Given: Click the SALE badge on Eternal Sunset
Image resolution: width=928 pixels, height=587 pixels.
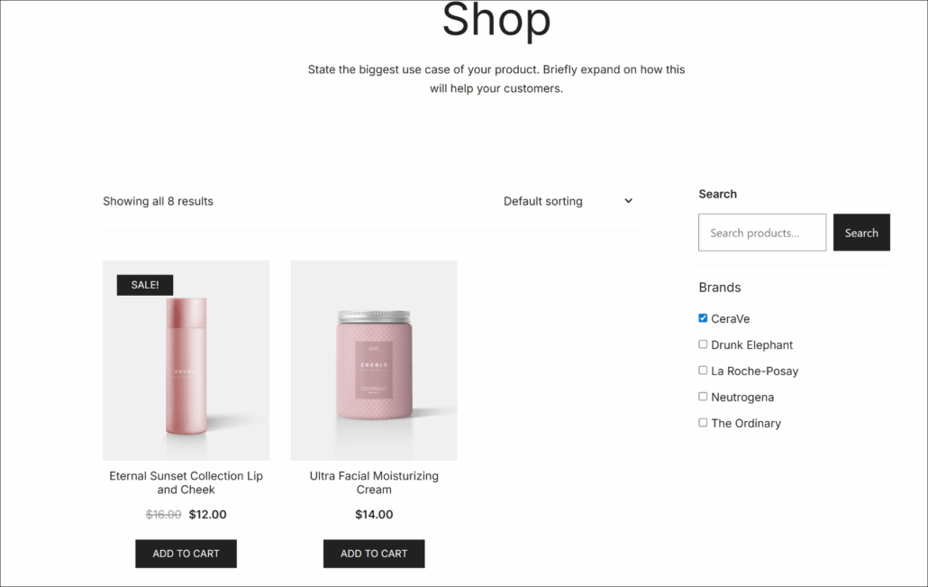Looking at the screenshot, I should click(144, 284).
